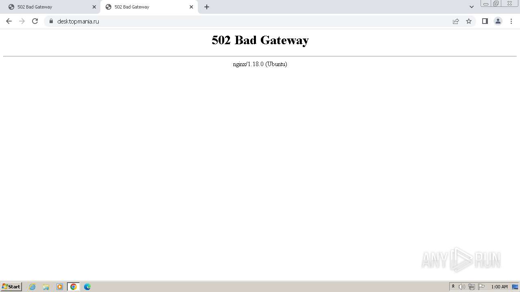Viewport: 520px width, 292px height.
Task: Click the nginx/1.18.0 (Ubuntu) text
Action: [260, 64]
